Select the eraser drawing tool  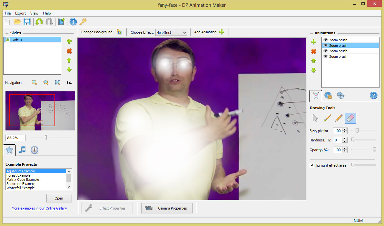pyautogui.click(x=350, y=118)
